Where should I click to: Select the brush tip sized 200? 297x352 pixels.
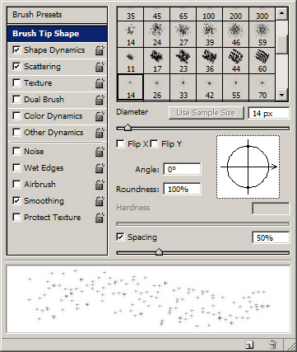(x=236, y=14)
